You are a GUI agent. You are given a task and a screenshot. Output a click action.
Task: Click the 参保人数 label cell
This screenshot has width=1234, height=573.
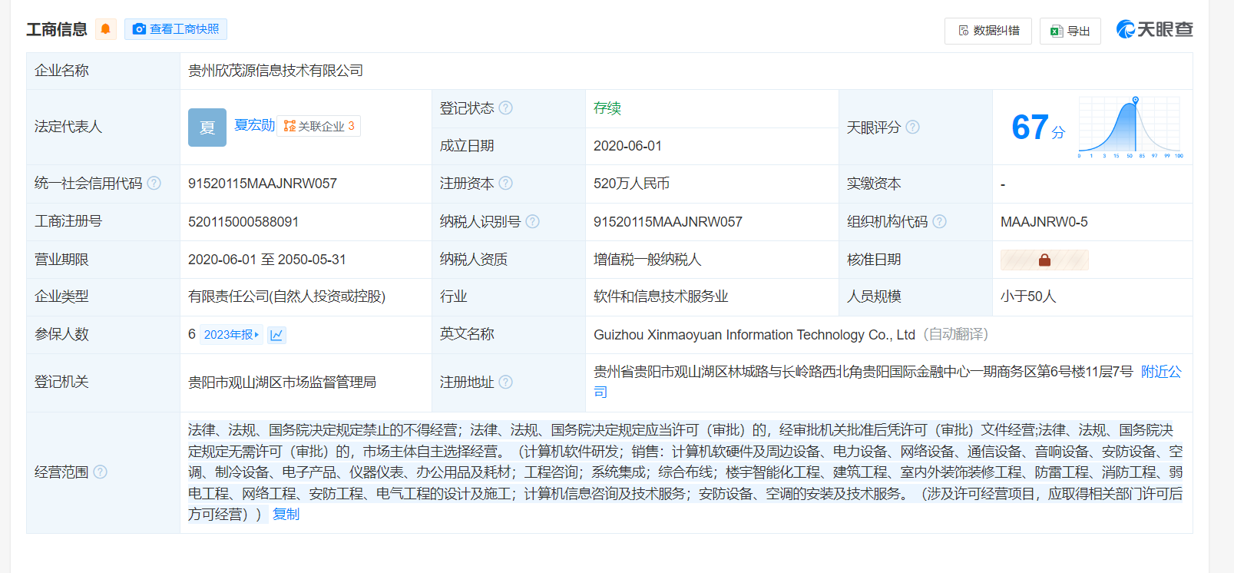click(x=103, y=334)
